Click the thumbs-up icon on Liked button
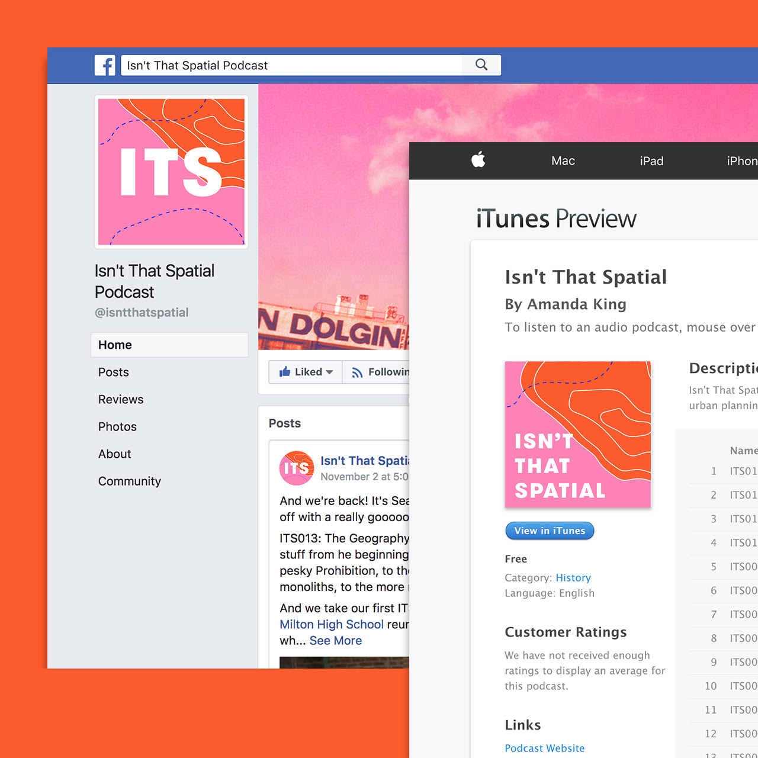 tap(285, 371)
